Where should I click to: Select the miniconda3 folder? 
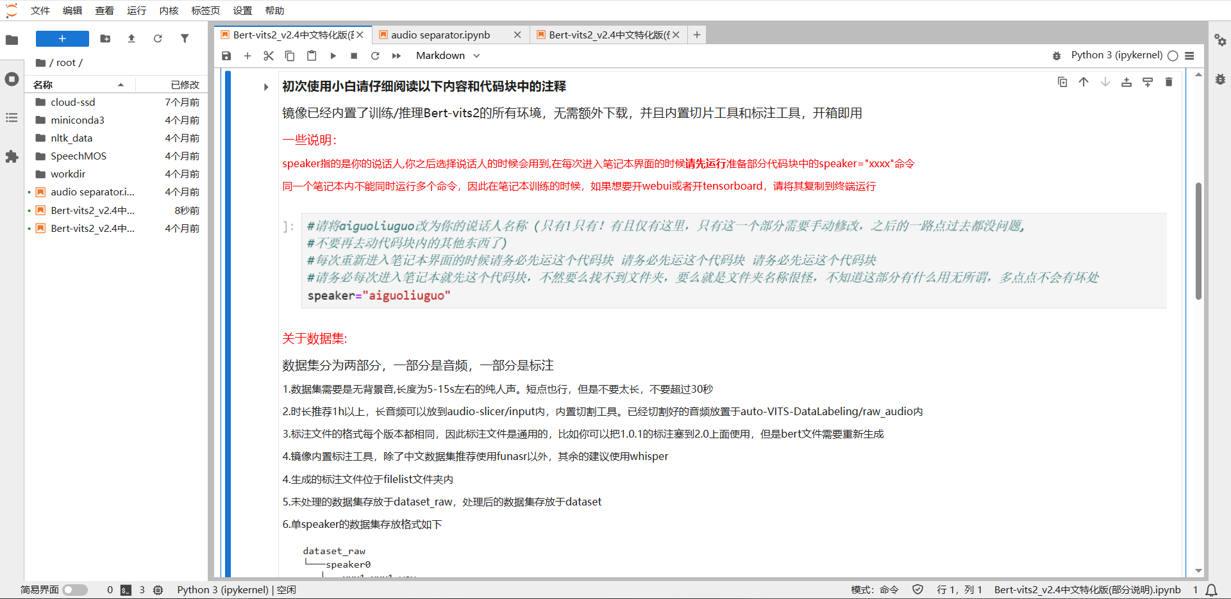(x=116, y=120)
